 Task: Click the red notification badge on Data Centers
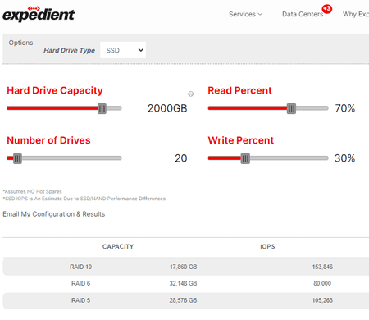(327, 9)
